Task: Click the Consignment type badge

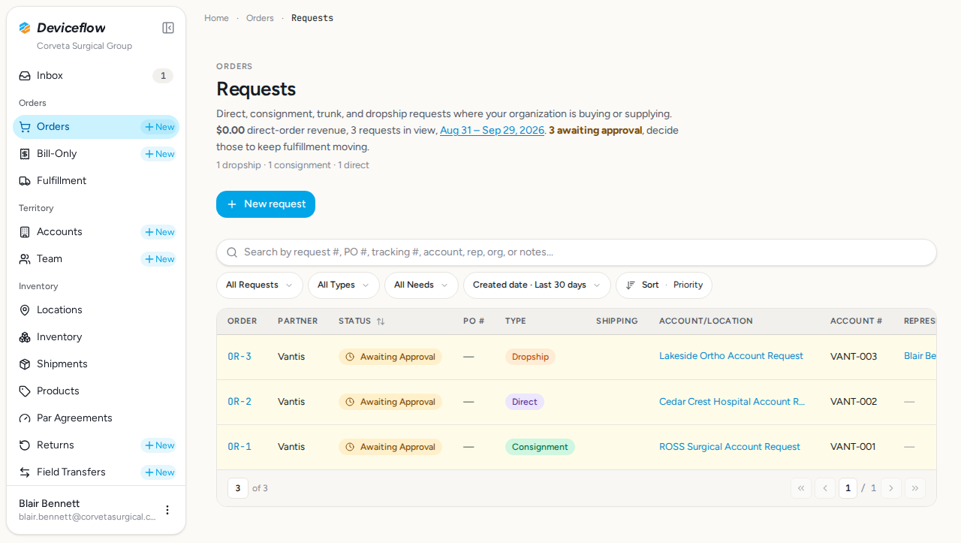Action: coord(540,447)
